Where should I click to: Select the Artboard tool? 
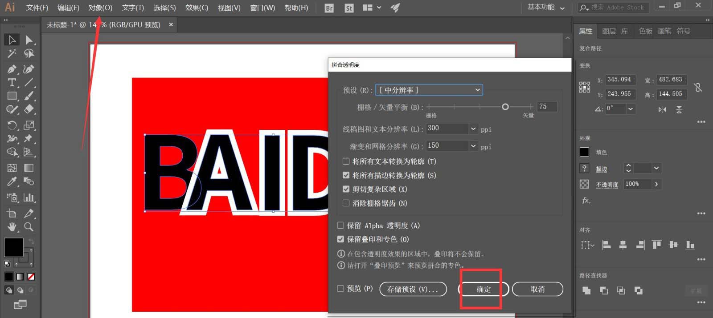12,213
